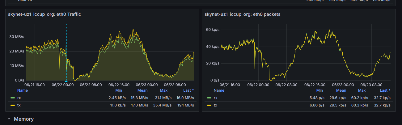Sort Traffic legend by Last * column
The width and height of the screenshot is (402, 125).
coord(188,90)
